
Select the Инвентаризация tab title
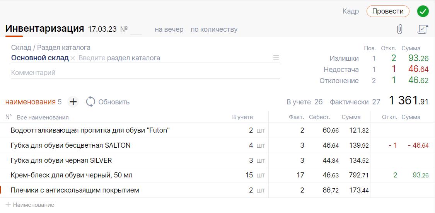44,29
